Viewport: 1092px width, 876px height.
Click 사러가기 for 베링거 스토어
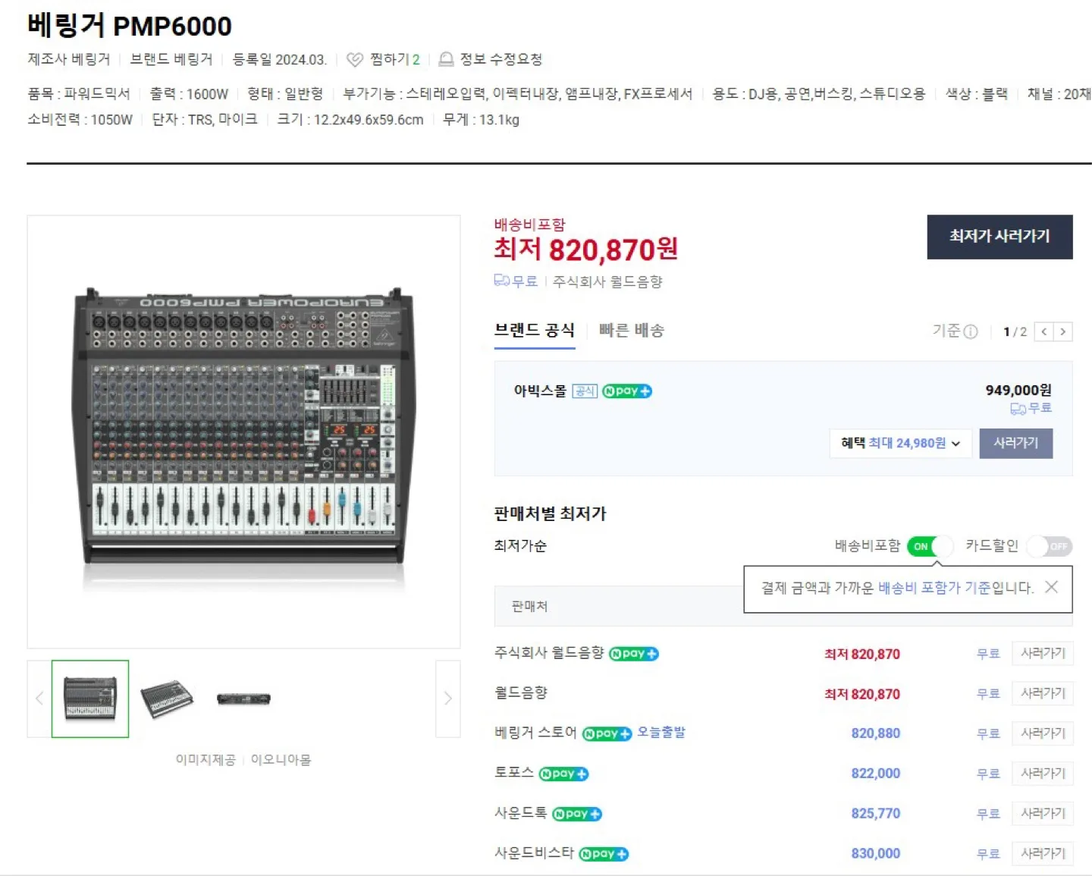1042,733
